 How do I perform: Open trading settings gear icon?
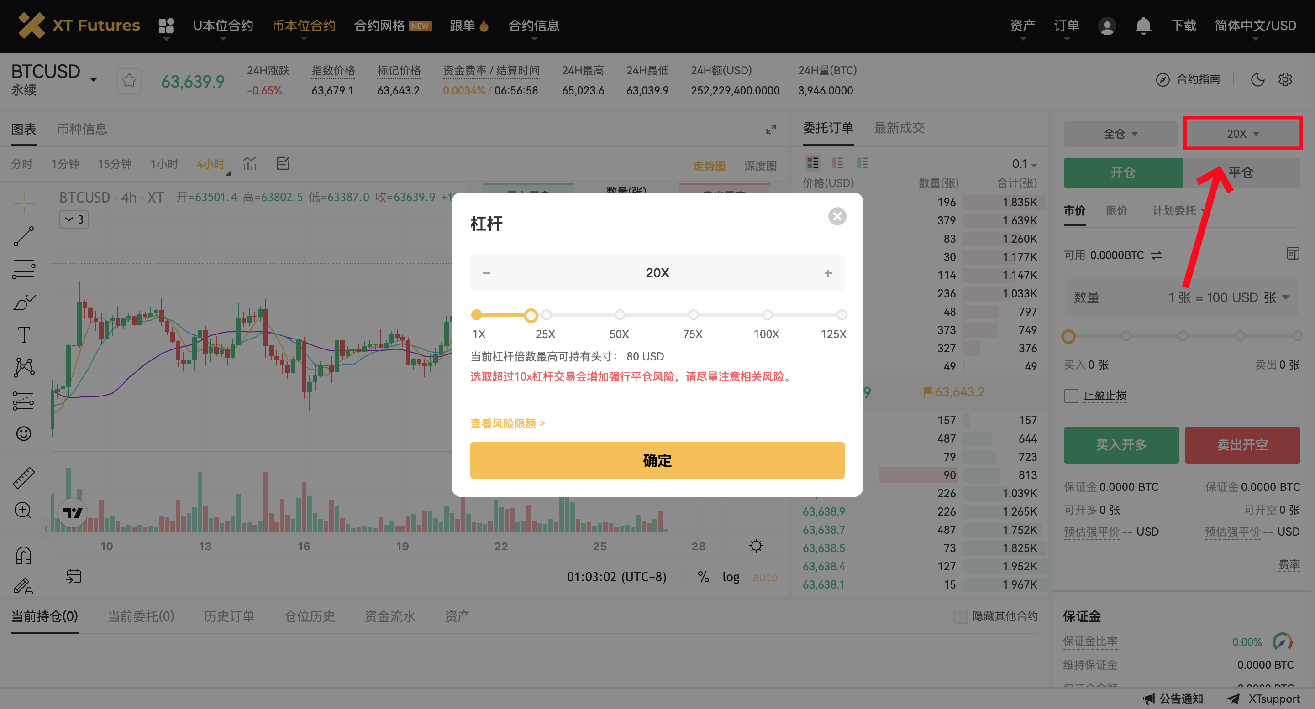tap(1285, 79)
